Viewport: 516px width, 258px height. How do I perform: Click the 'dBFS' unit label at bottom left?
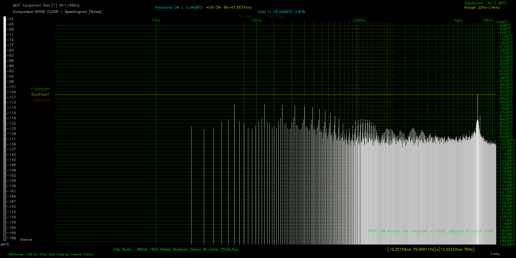tap(5, 245)
